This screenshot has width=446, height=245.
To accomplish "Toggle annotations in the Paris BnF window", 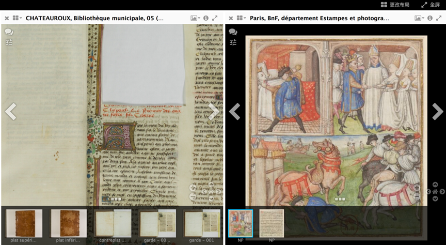I will [233, 32].
